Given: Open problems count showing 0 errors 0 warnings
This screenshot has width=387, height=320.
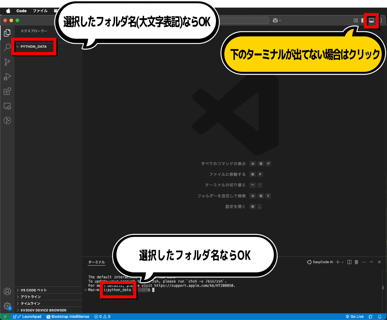Looking at the screenshot, I should pyautogui.click(x=102, y=317).
